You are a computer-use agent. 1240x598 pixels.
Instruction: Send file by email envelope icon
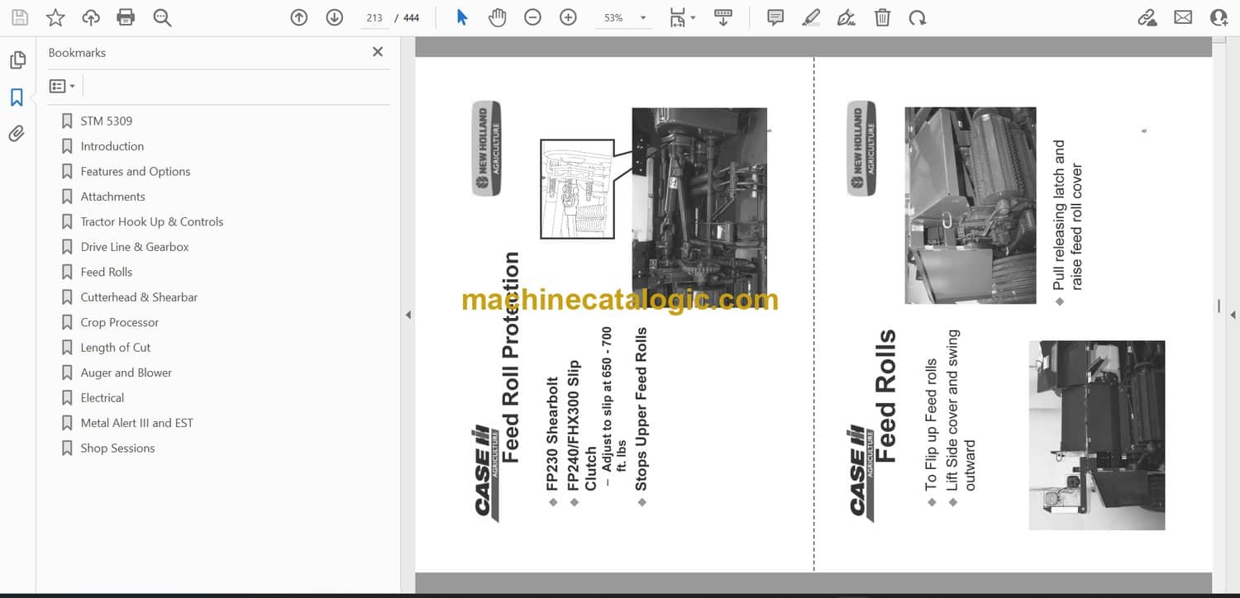[x=1183, y=17]
